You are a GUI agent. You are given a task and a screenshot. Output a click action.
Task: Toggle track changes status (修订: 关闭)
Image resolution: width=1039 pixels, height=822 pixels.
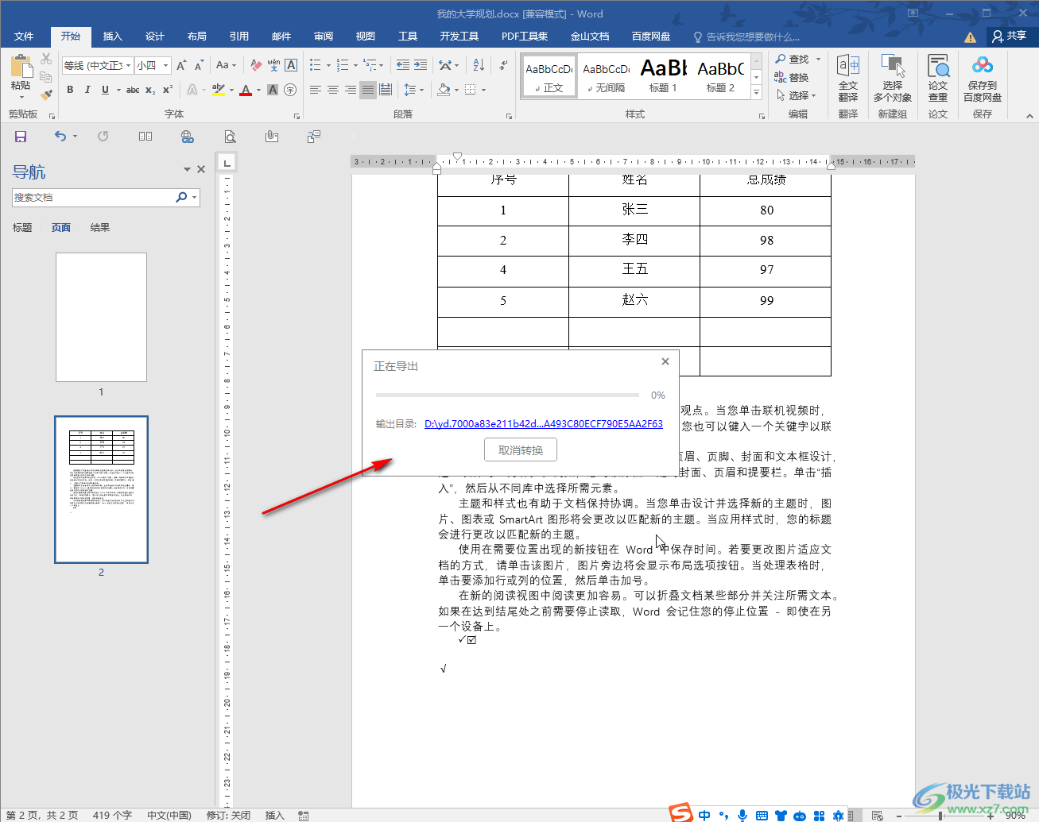click(x=228, y=815)
